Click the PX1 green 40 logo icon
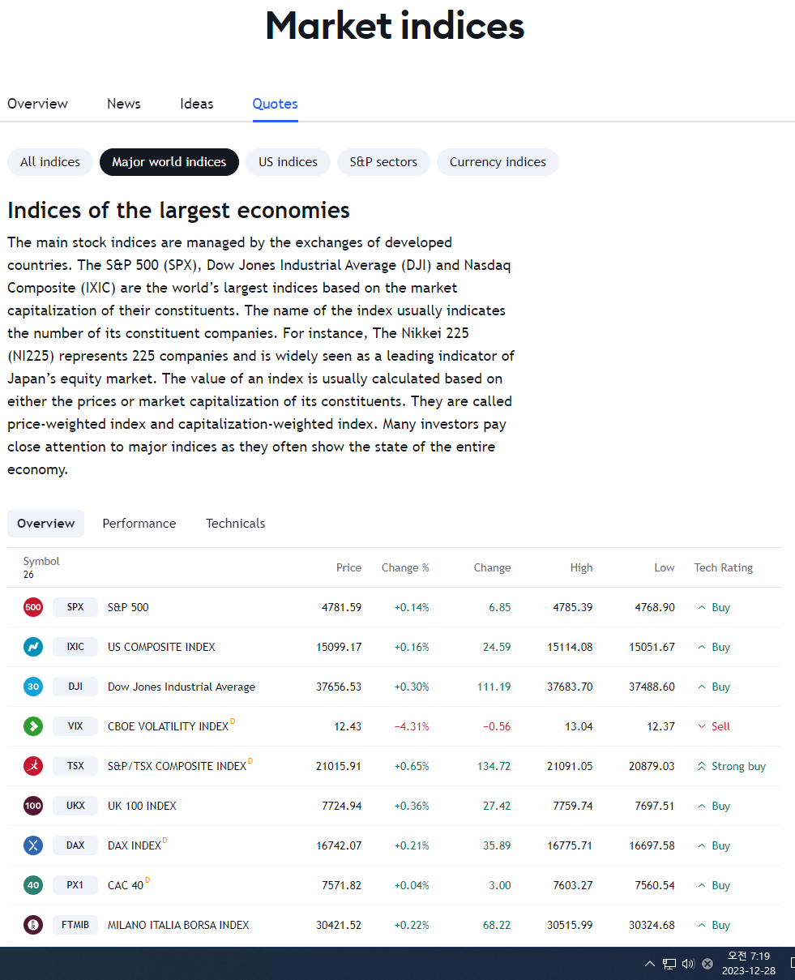 point(33,885)
